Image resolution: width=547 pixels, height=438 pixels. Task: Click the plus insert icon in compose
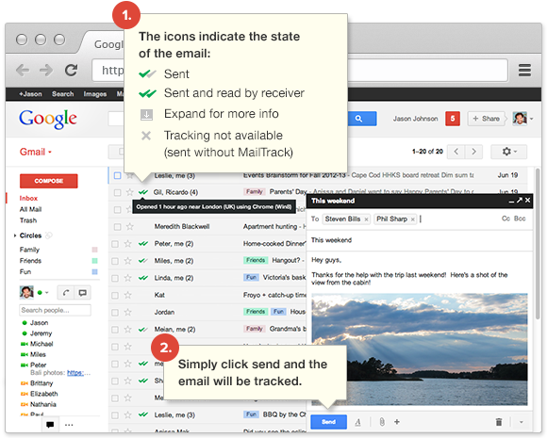[397, 422]
